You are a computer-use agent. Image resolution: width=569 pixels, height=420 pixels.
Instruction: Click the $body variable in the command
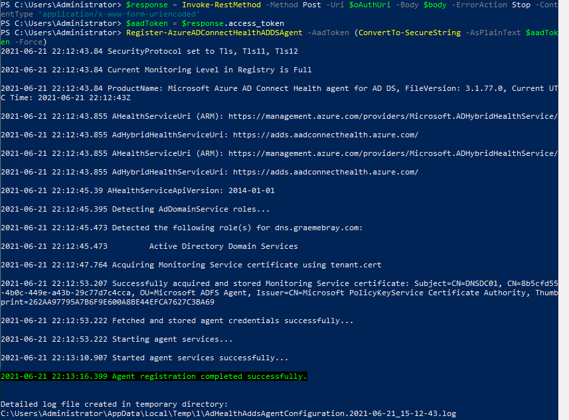tap(435, 5)
